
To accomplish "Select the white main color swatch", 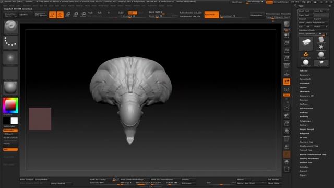I will (14, 121).
